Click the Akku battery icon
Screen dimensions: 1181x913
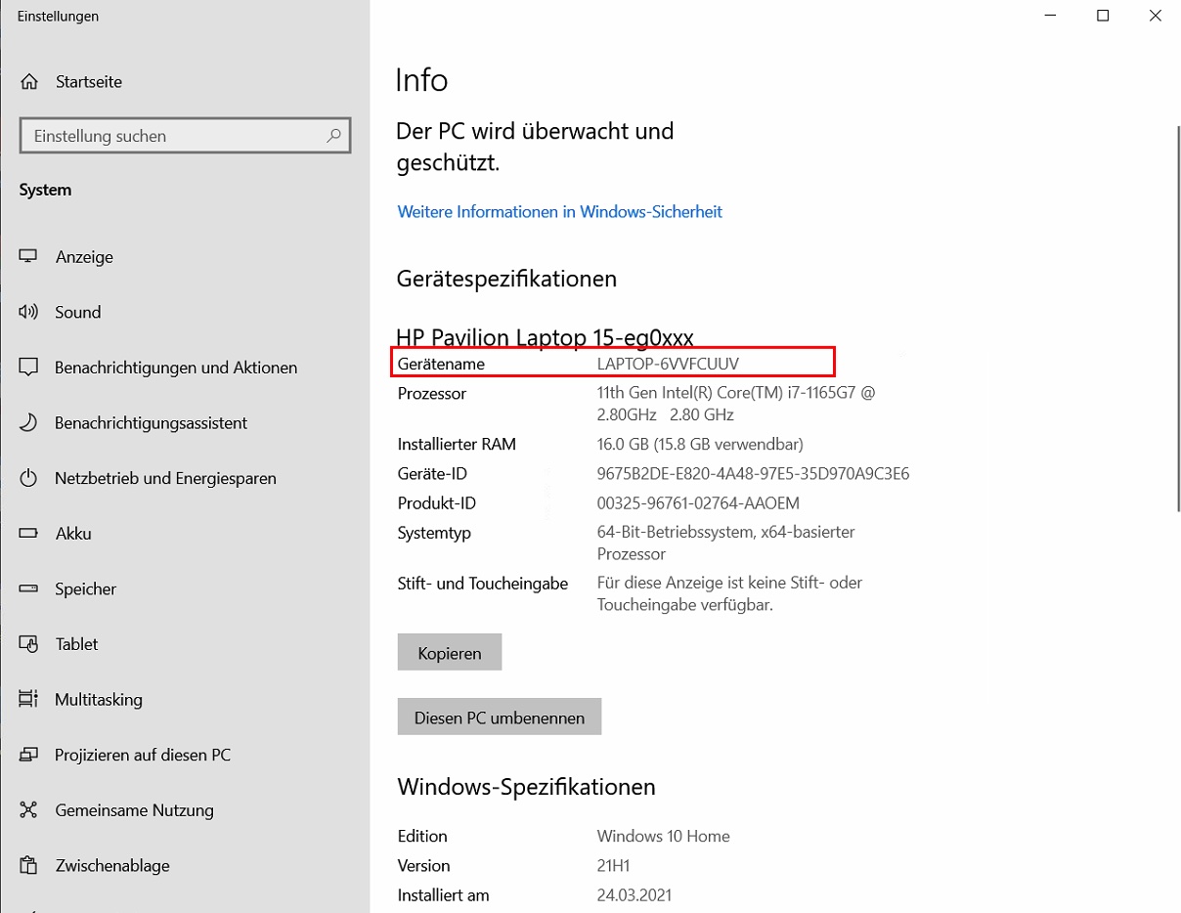point(28,534)
